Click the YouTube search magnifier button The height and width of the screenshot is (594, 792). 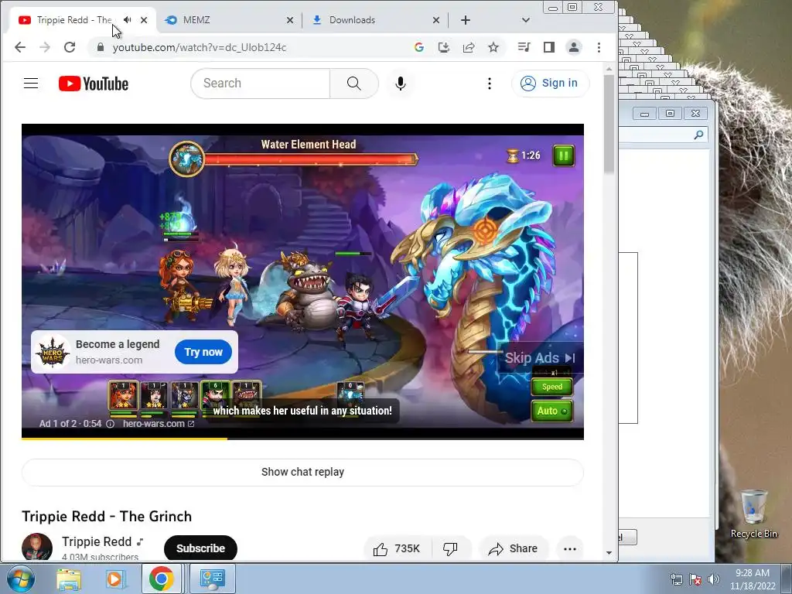coord(354,84)
